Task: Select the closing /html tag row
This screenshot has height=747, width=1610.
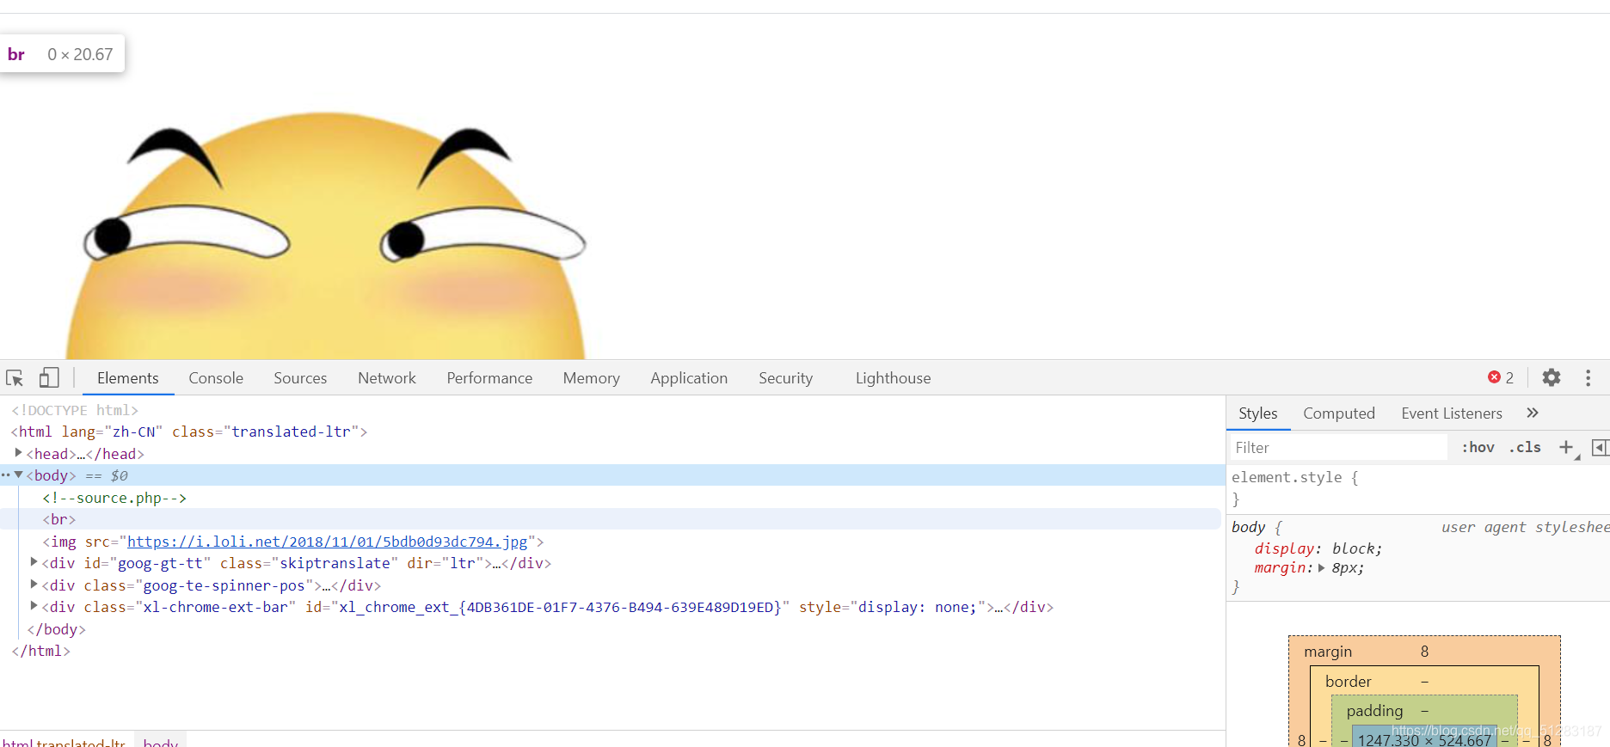Action: tap(611, 651)
